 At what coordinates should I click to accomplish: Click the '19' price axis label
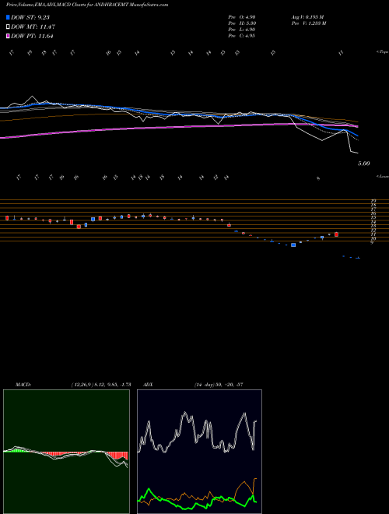pyautogui.click(x=373, y=201)
